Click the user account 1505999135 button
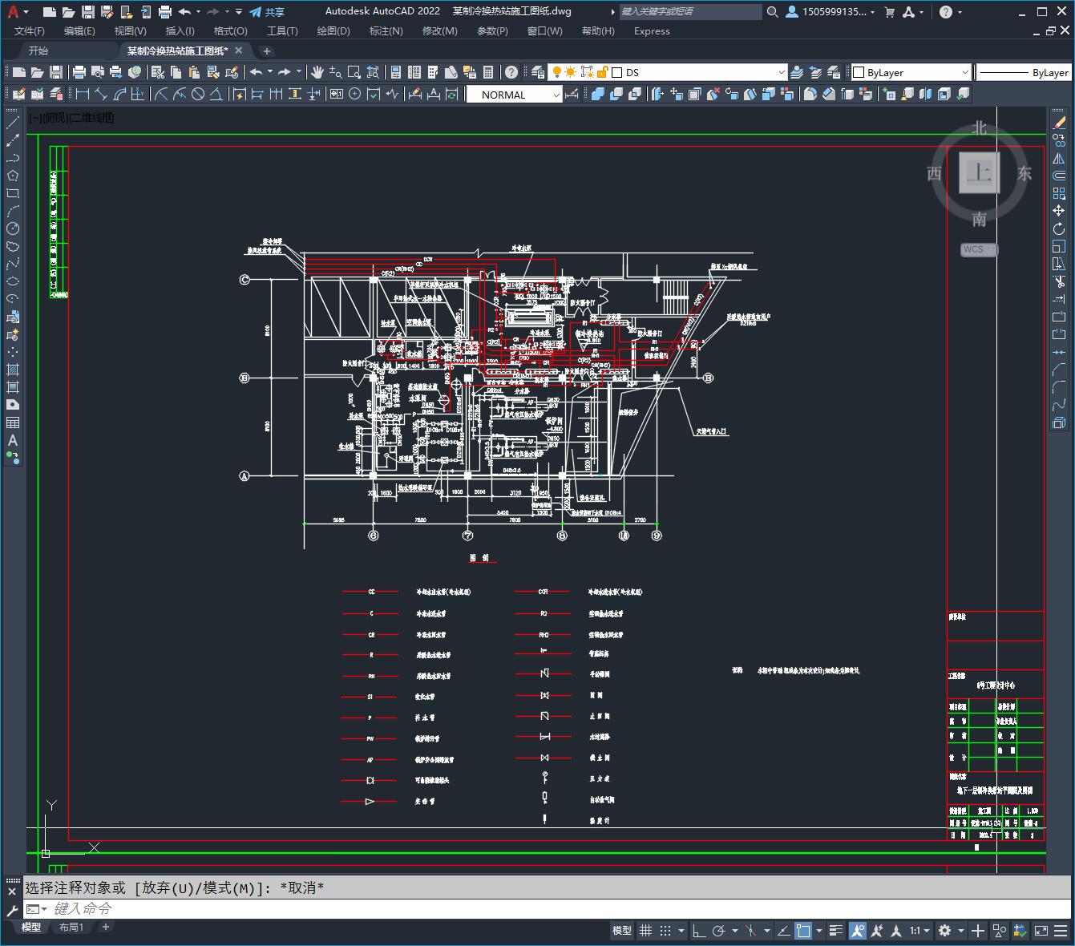Viewport: 1075px width, 946px height. tap(830, 11)
